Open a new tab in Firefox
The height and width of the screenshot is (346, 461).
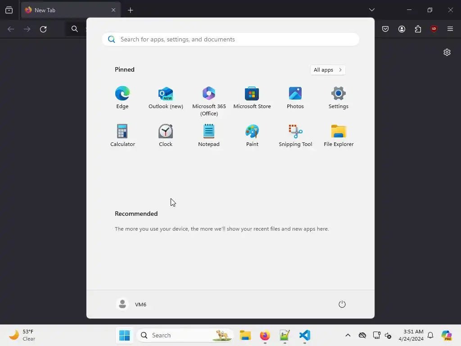[x=130, y=10]
